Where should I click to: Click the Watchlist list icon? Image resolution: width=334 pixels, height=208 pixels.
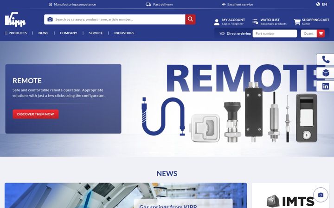(255, 21)
